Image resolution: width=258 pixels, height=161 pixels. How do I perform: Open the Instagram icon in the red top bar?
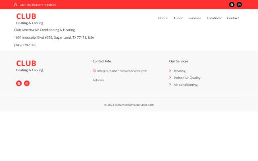(239, 4)
